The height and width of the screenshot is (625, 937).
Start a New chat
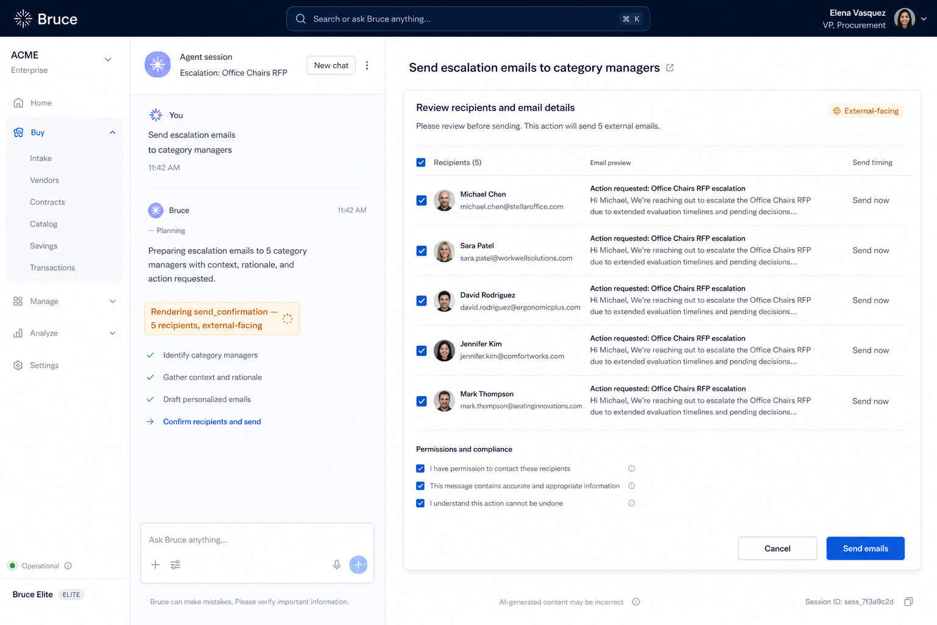pos(331,65)
